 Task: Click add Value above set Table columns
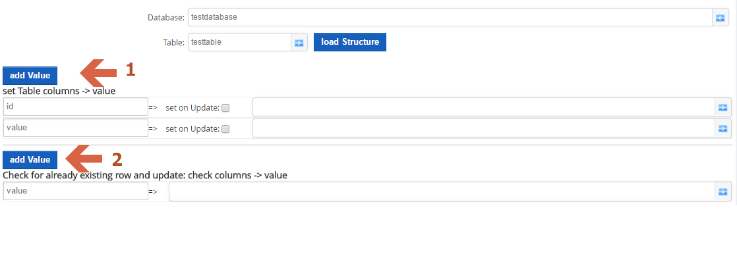(30, 76)
